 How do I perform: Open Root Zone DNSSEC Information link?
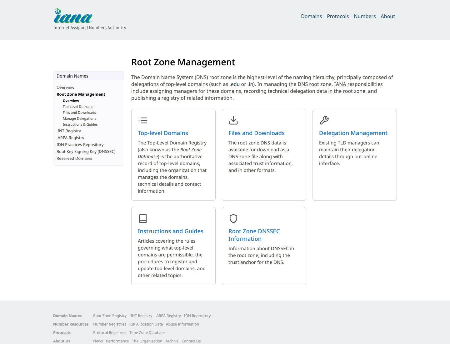tap(254, 235)
